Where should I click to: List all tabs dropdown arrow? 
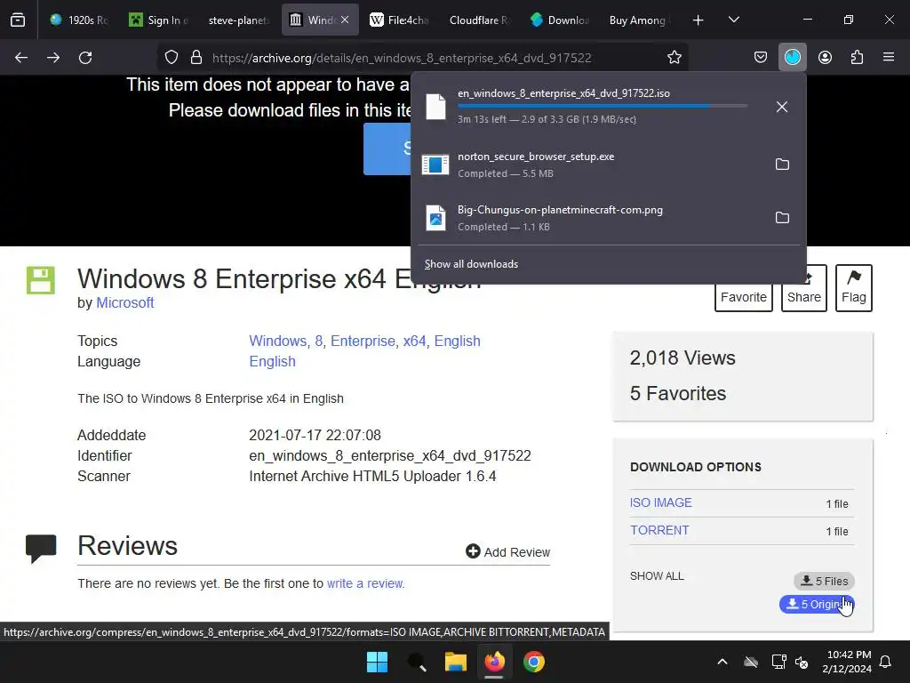pos(733,20)
